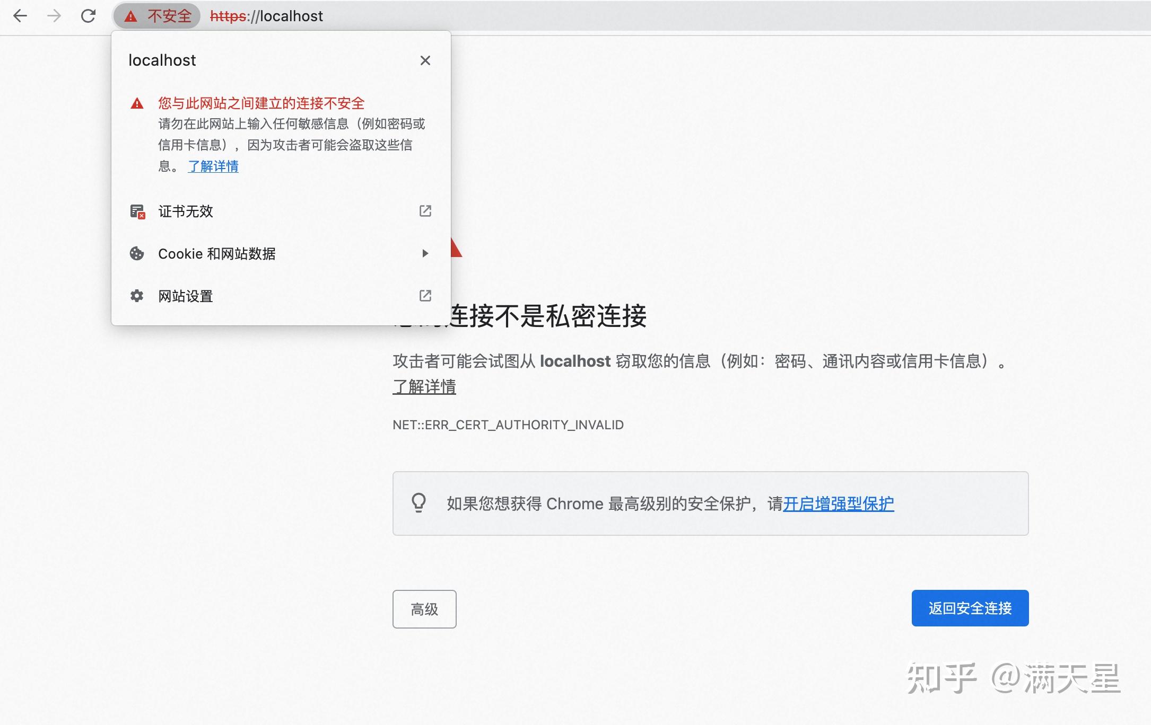The width and height of the screenshot is (1151, 725).
Task: Click the 不安全 warning badge in address bar
Action: click(x=157, y=16)
